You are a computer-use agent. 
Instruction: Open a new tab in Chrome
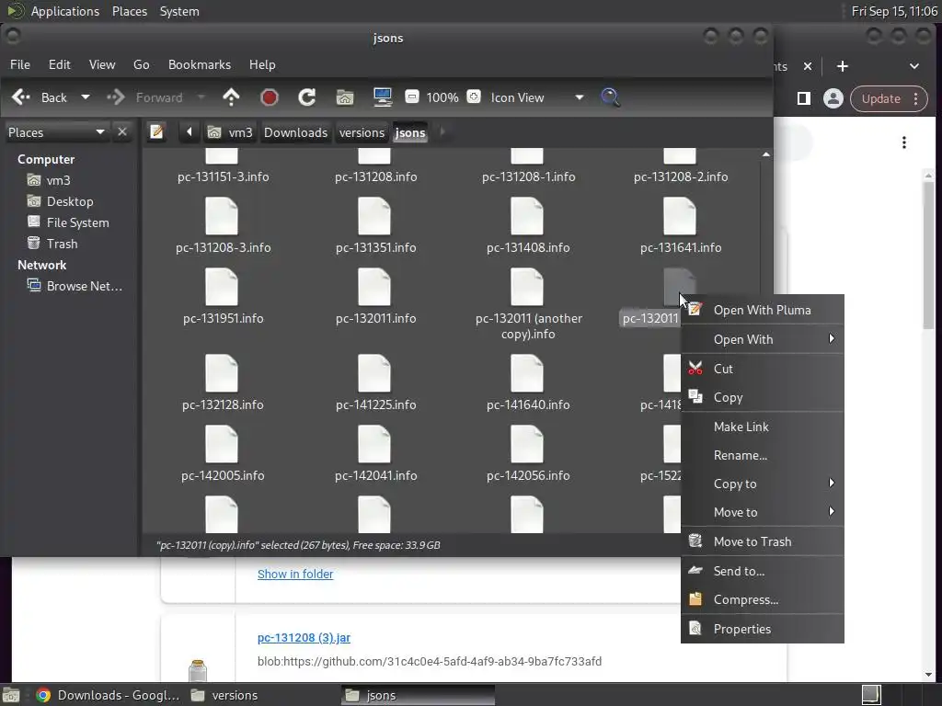point(843,66)
